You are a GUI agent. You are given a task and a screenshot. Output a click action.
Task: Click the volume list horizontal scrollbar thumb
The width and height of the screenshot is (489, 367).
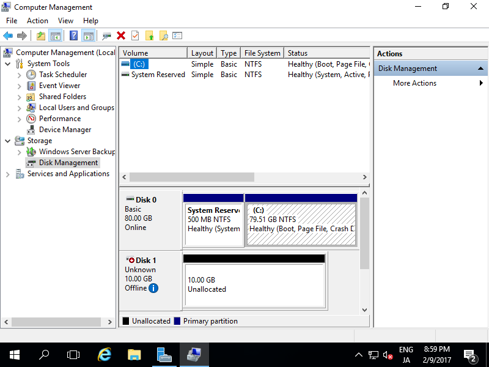coord(192,177)
